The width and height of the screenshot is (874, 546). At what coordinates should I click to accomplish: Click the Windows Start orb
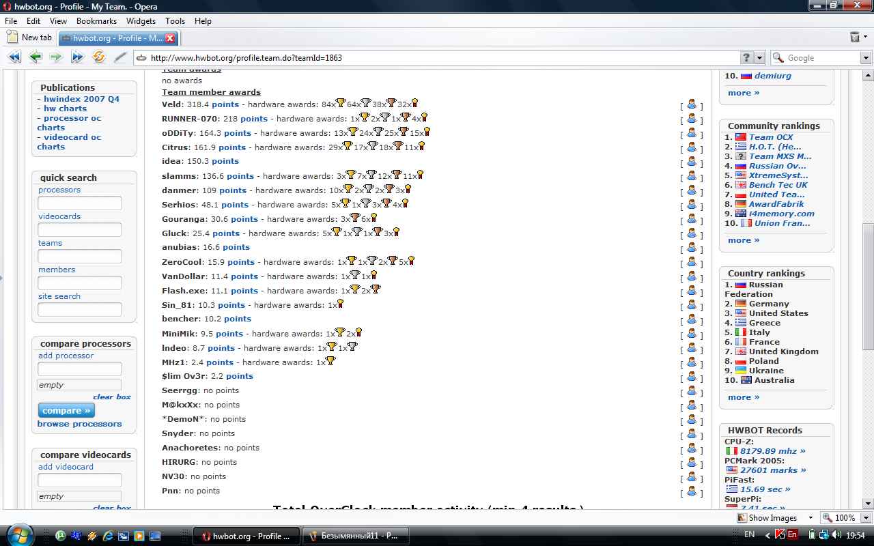pos(19,534)
